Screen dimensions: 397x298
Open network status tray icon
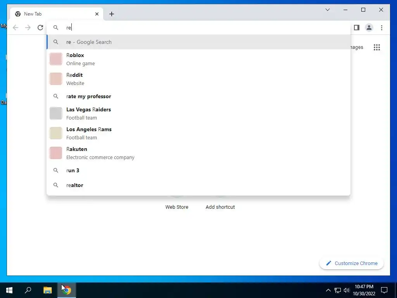tap(338, 290)
